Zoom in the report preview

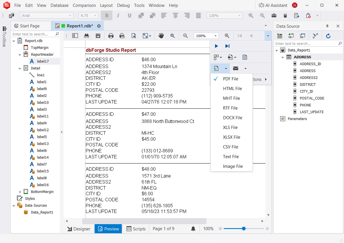(227, 36)
